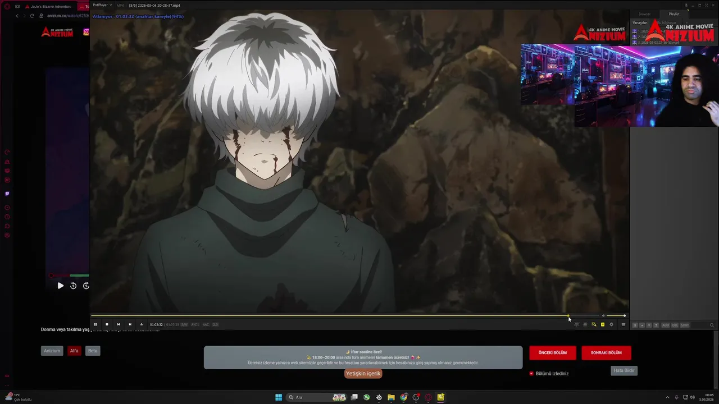Select the Beta server source
The height and width of the screenshot is (404, 719).
[x=93, y=351]
